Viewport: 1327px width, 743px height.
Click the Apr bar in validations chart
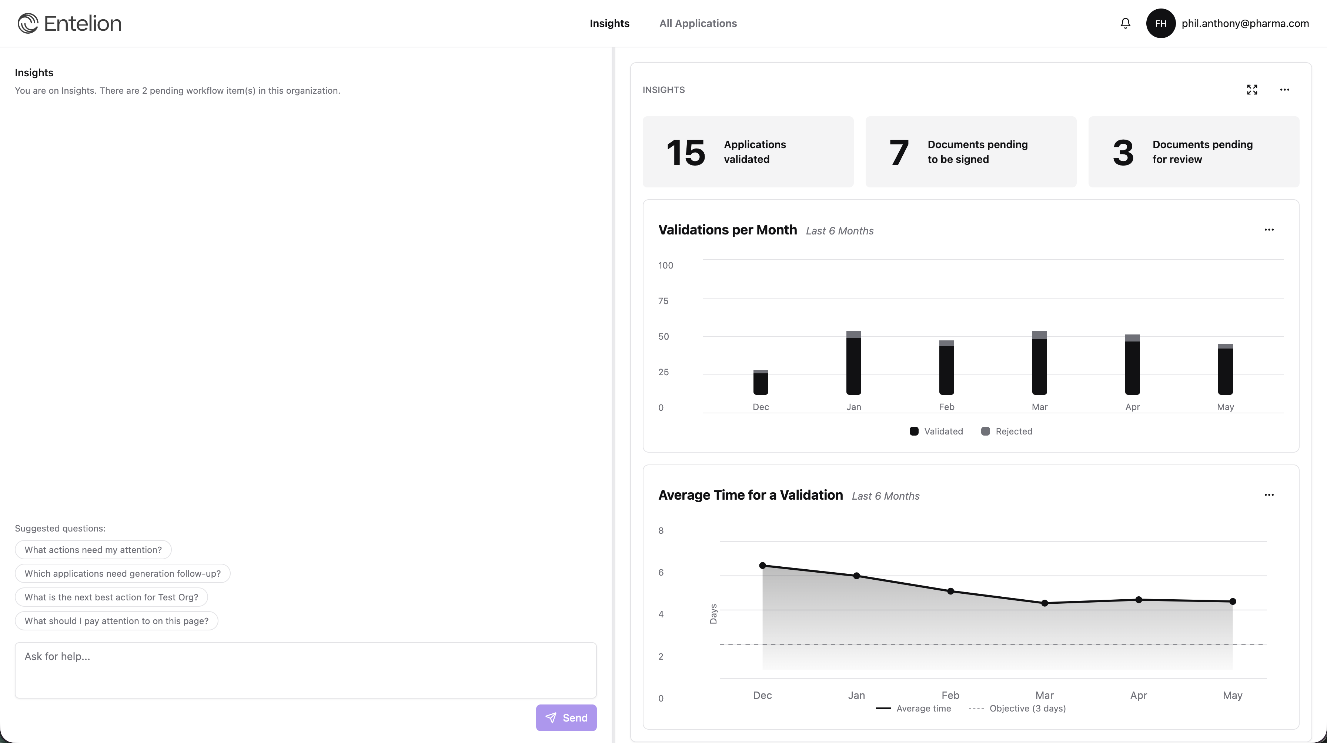pyautogui.click(x=1132, y=365)
